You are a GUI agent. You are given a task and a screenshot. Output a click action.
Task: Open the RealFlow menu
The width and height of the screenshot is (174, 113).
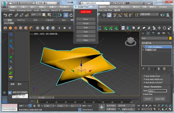45,10
